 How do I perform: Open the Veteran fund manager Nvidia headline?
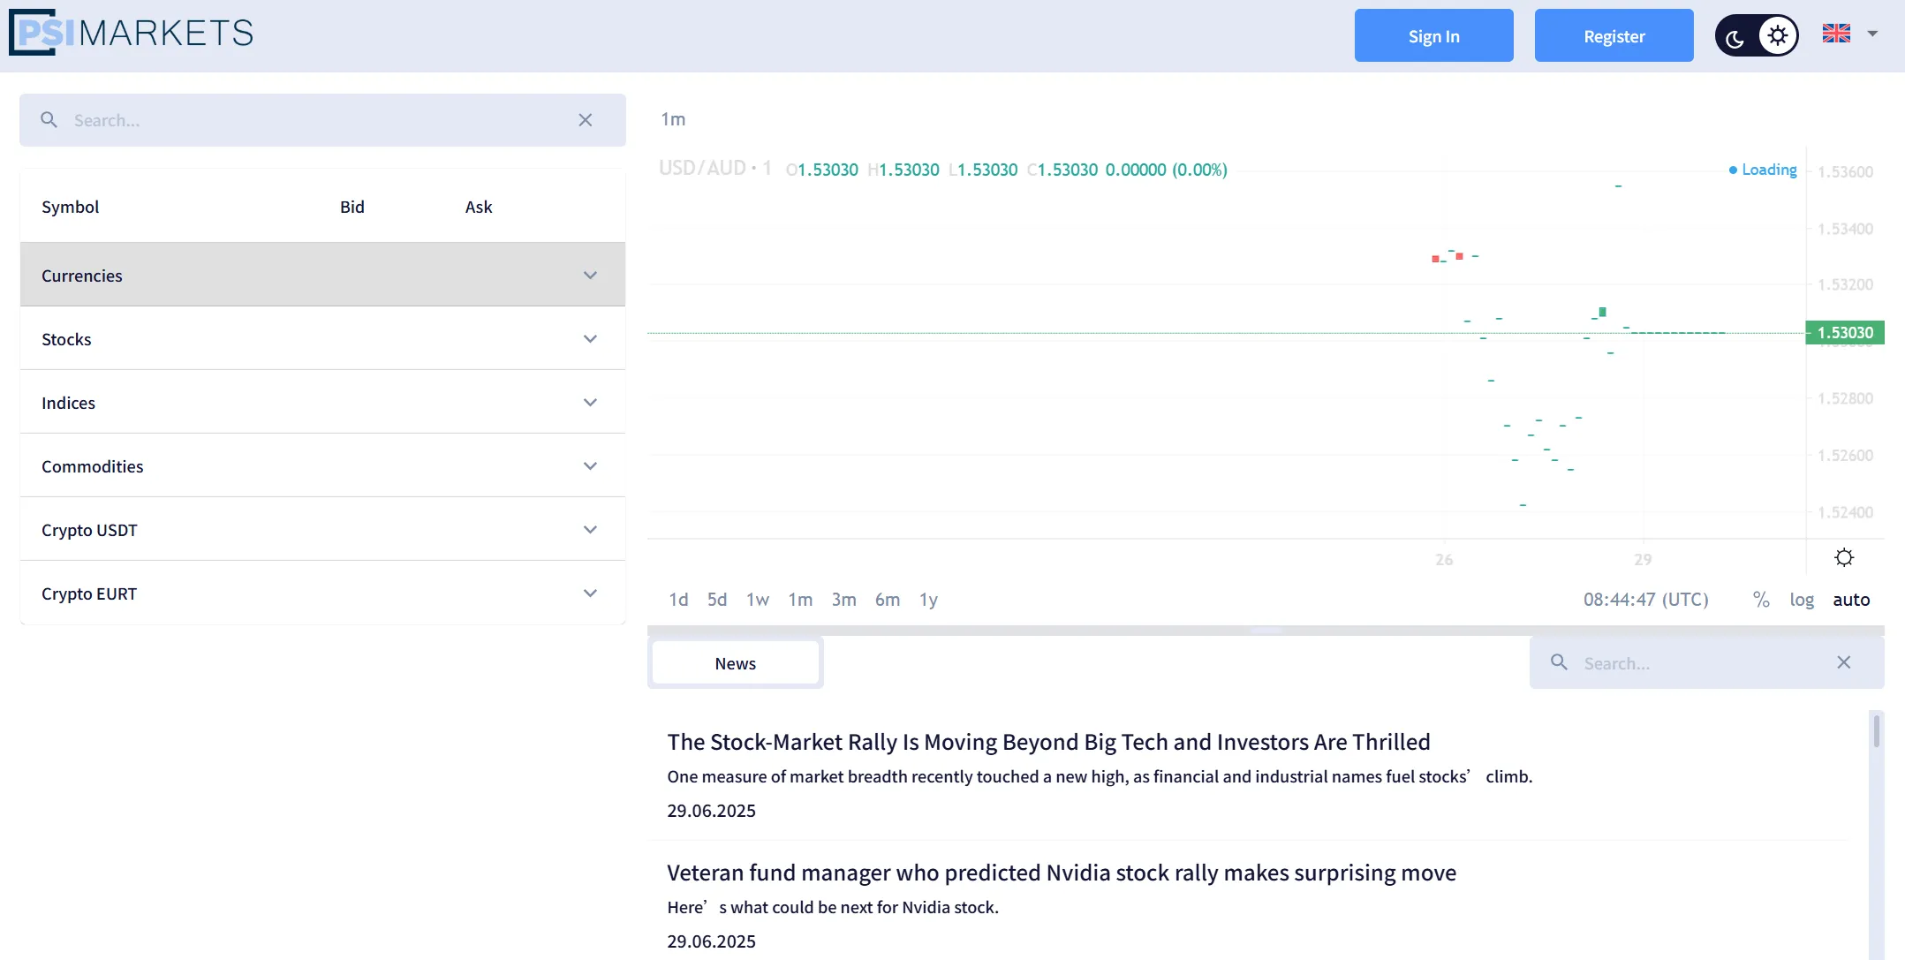tap(1062, 873)
